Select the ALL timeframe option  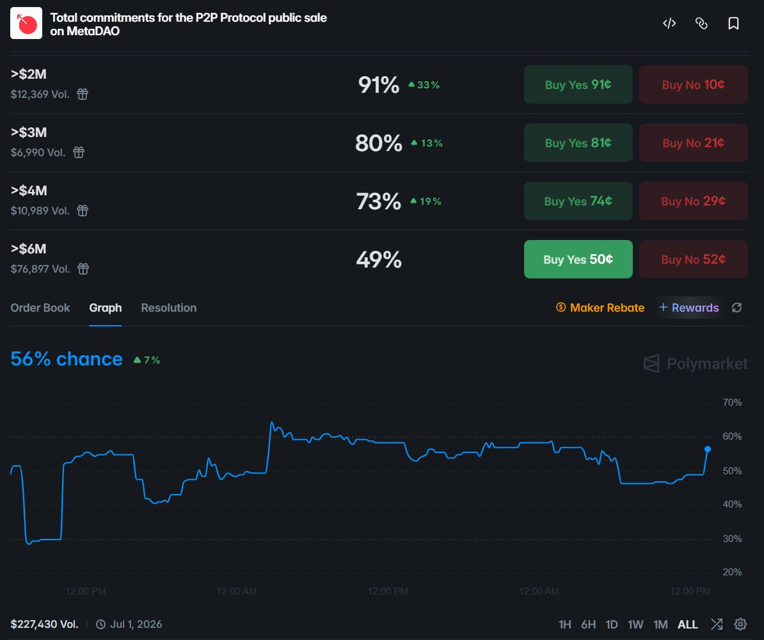coord(687,624)
